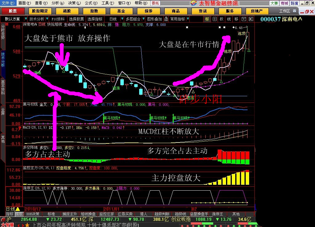Select 监控庄家 template tab
The width and height of the screenshot is (315, 227).
pos(107,214)
